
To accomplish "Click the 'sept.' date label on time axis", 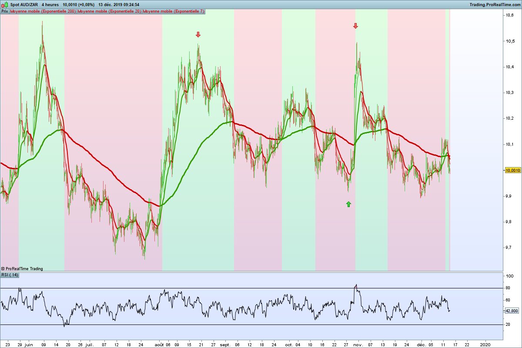I will click(x=225, y=345).
